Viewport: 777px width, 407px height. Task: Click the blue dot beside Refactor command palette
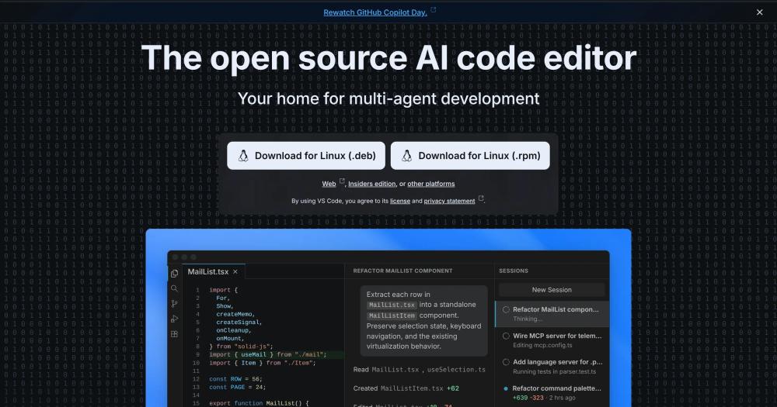tap(506, 388)
